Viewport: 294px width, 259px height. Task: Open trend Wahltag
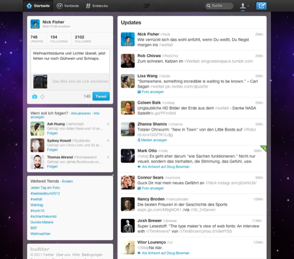click(37, 205)
